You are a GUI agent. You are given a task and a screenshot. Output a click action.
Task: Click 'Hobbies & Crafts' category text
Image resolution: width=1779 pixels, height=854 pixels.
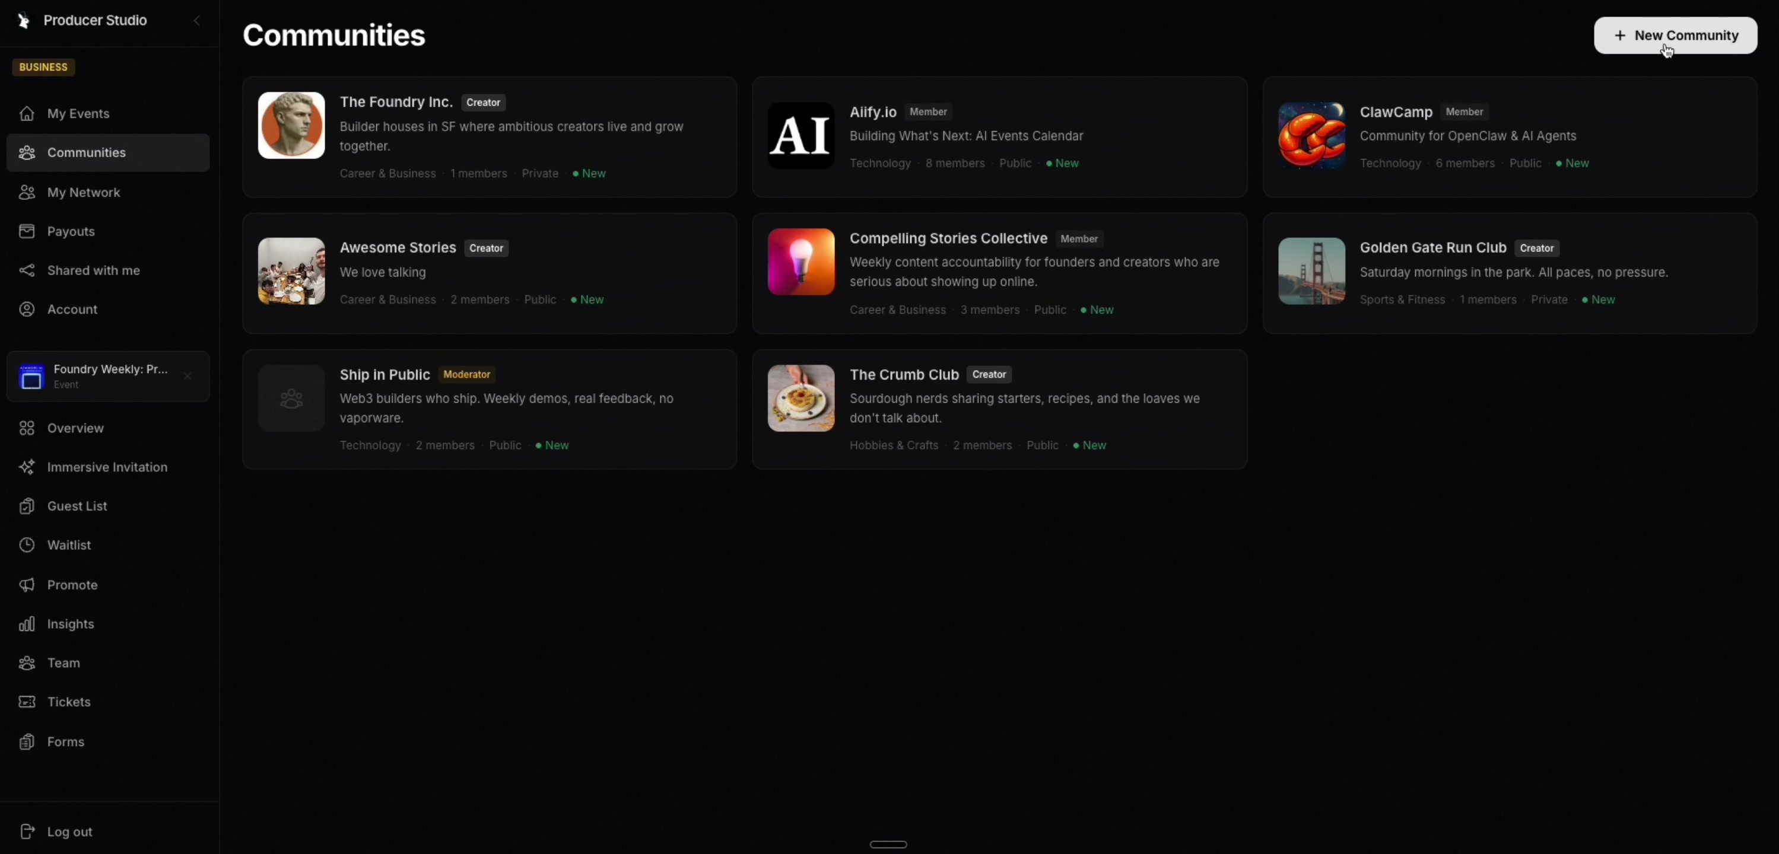click(x=894, y=445)
